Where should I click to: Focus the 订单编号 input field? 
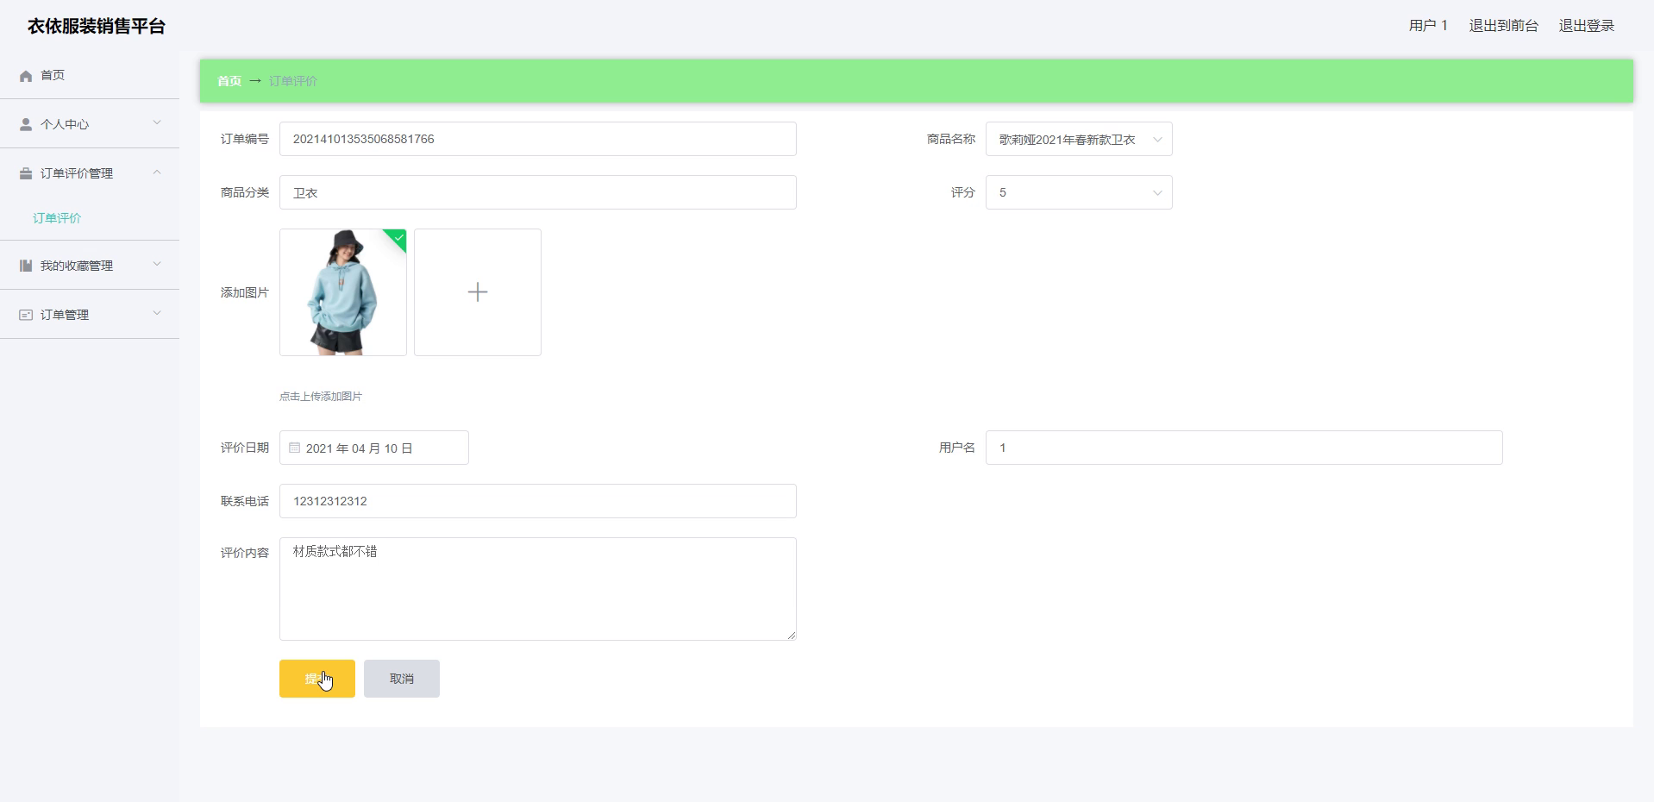(x=538, y=139)
